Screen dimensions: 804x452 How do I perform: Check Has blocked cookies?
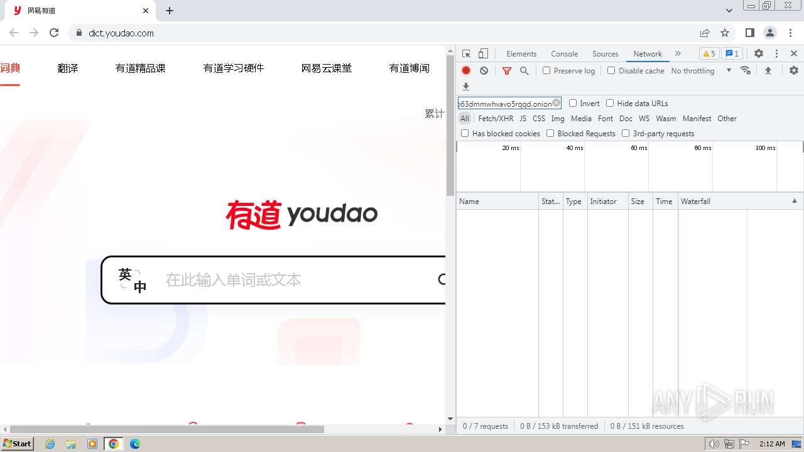tap(465, 133)
